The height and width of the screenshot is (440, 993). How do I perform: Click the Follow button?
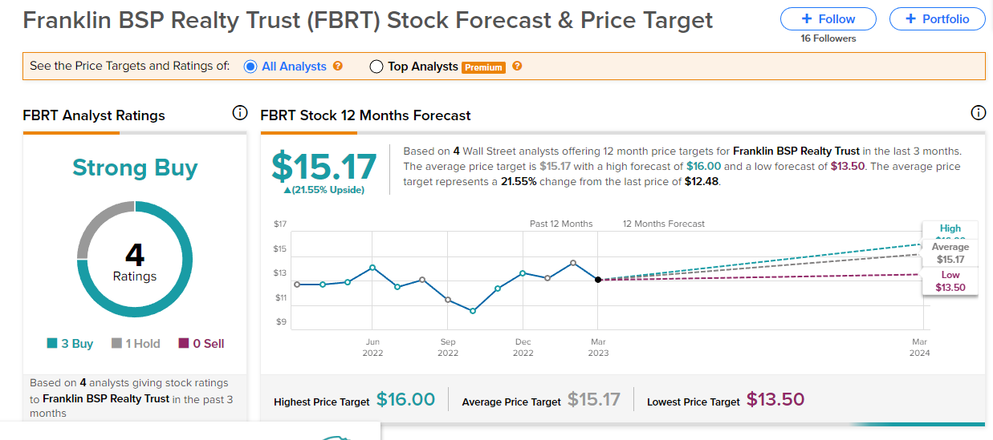(829, 19)
